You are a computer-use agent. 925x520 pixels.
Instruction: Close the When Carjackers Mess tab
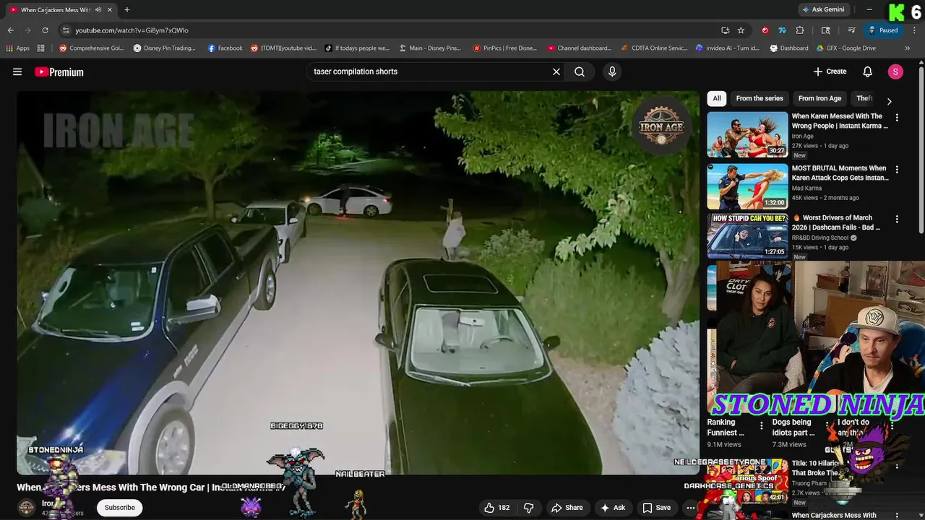[x=110, y=10]
